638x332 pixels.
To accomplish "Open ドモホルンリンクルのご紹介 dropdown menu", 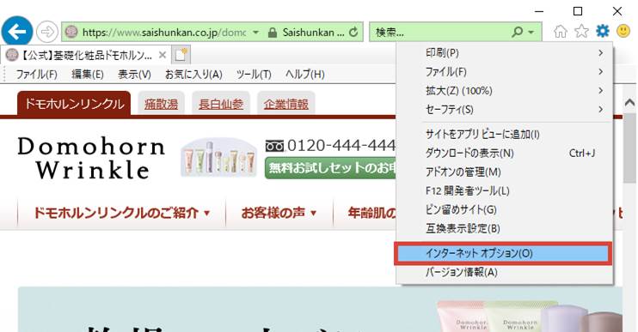I will [121, 213].
